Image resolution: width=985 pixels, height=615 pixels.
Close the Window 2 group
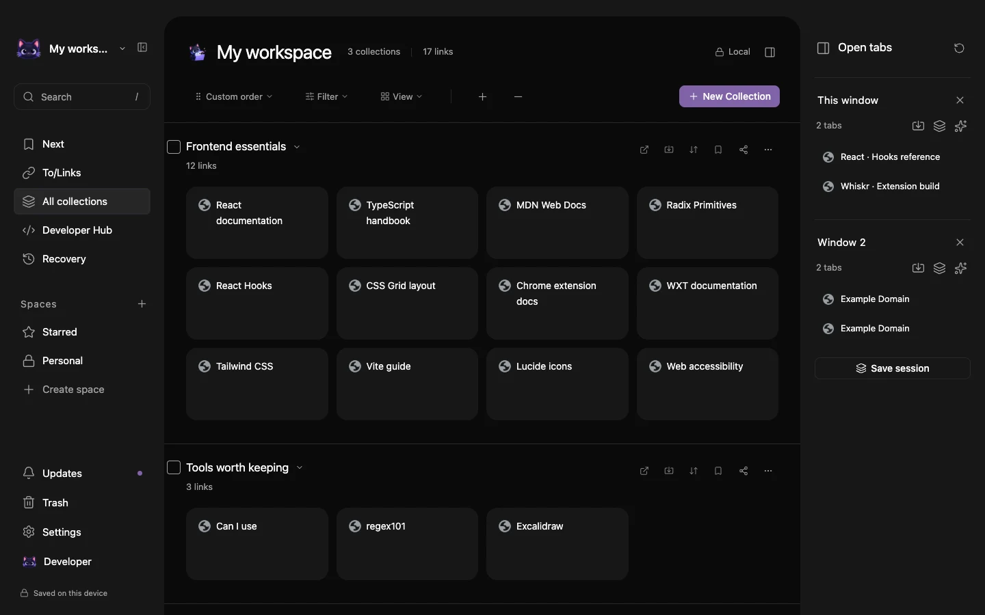tap(960, 243)
